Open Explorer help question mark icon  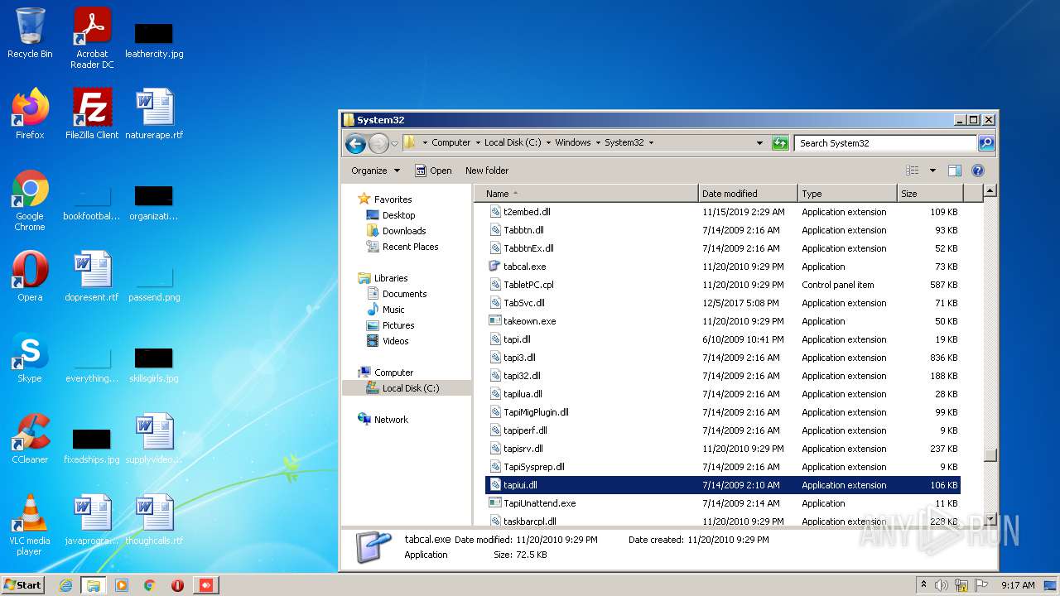[x=977, y=171]
